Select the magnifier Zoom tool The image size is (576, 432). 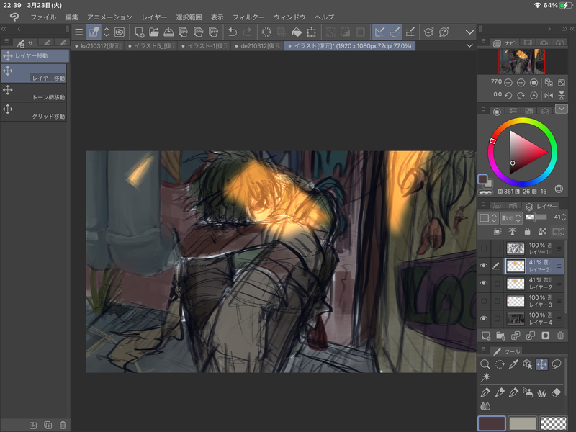coord(485,364)
